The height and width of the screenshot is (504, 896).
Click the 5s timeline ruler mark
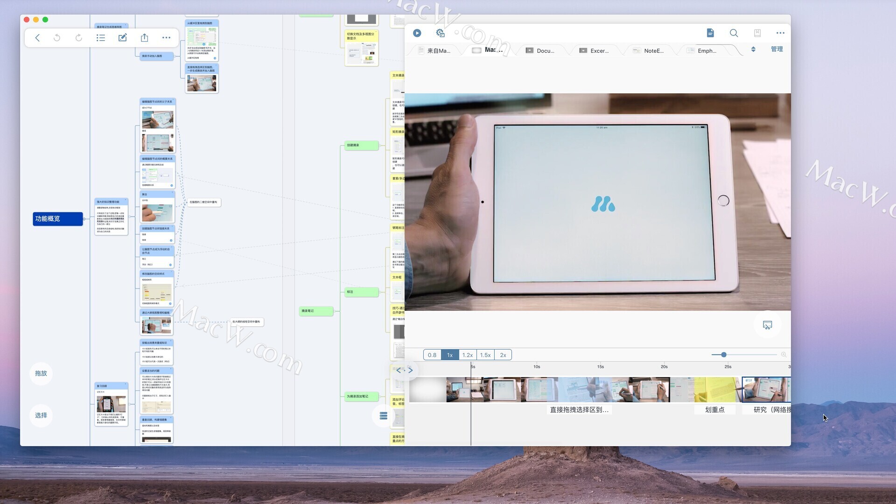click(x=473, y=367)
